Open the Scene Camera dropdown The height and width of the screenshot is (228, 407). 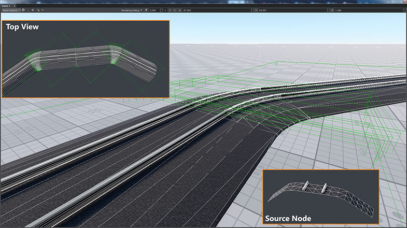(10, 10)
